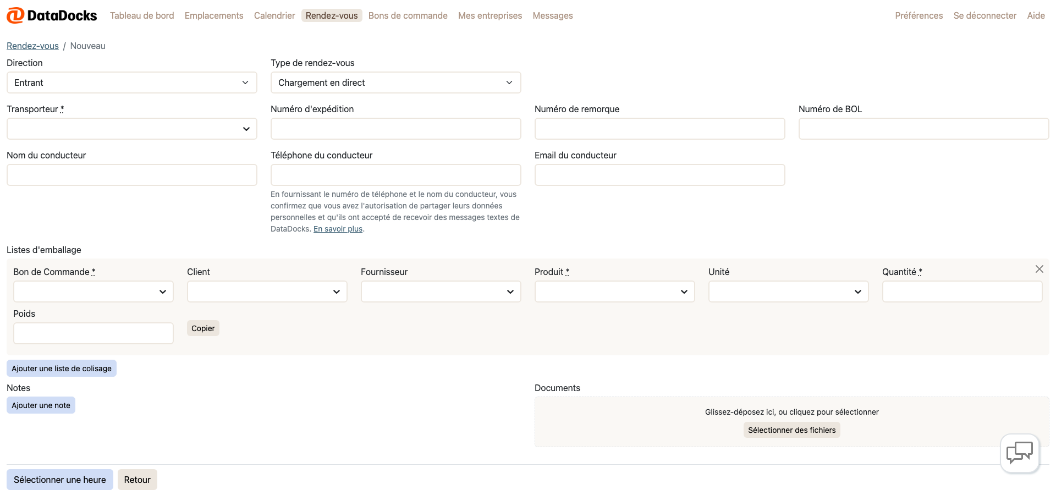Click Se déconnecter
Screen dimensions: 1056x495
[985, 15]
